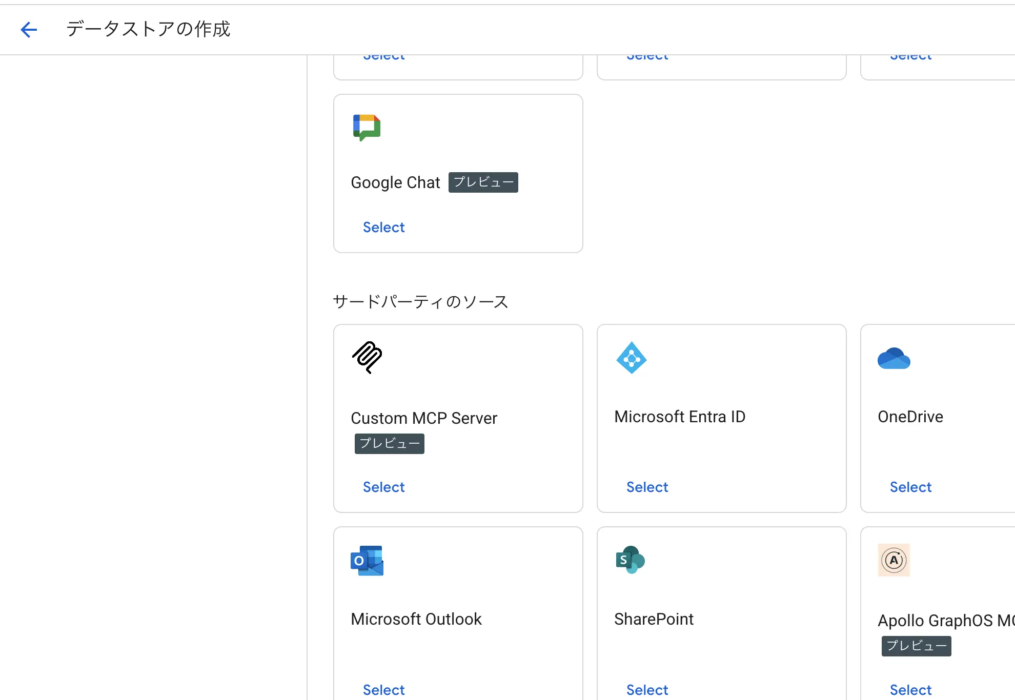Select Apollo GraphOS MCP source
The image size is (1015, 700).
pos(910,690)
